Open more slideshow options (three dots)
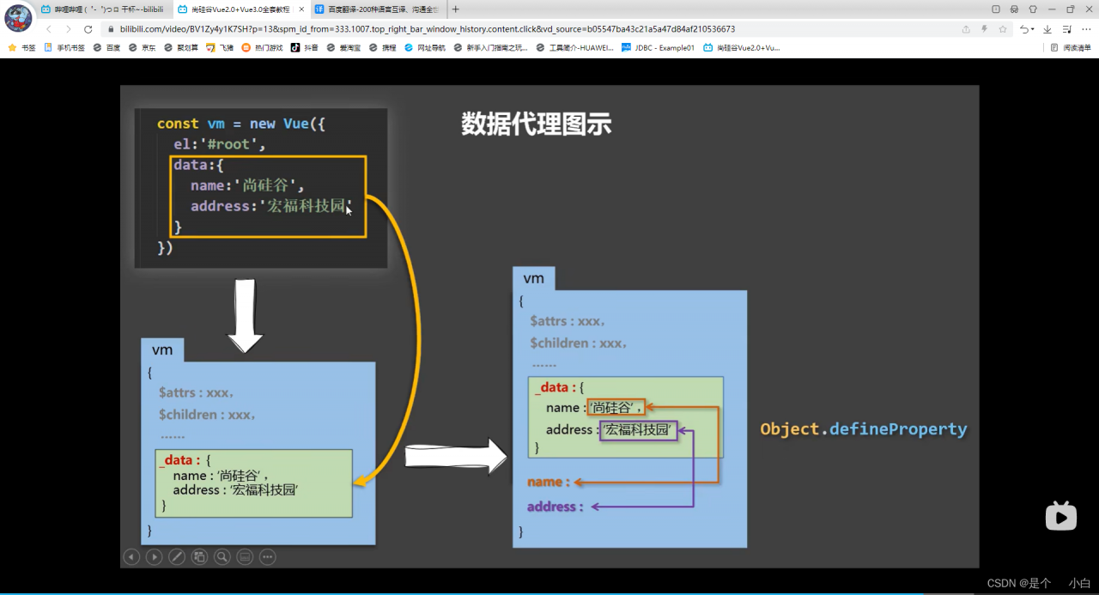The width and height of the screenshot is (1099, 595). click(268, 557)
